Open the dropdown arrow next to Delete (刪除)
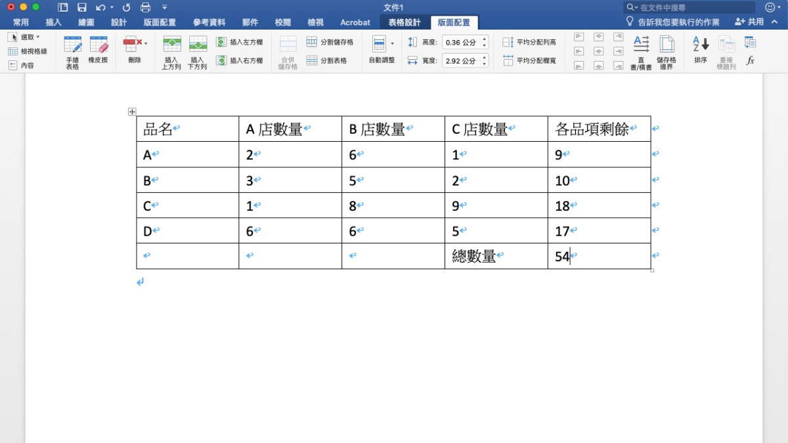Screen dimensions: 788x443 pos(146,44)
